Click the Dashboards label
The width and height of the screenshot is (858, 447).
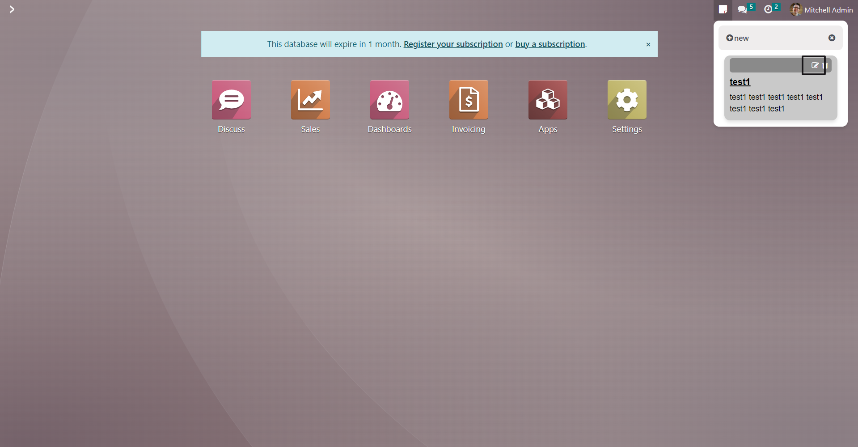(x=389, y=129)
